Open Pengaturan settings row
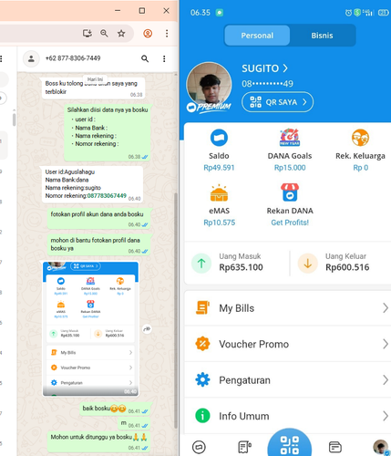This screenshot has height=456, width=391. tap(288, 380)
